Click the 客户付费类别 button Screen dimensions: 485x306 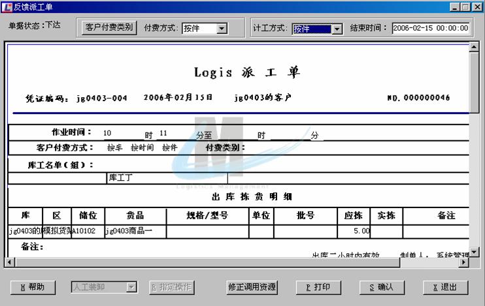click(109, 28)
